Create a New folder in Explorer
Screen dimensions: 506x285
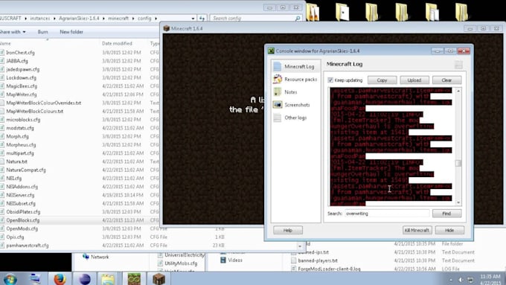point(71,32)
